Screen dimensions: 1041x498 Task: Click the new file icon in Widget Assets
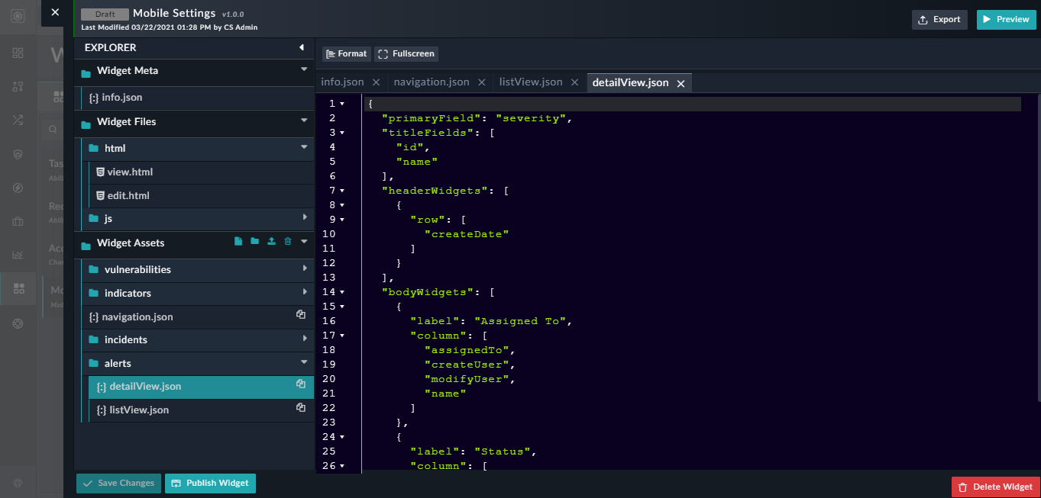coord(238,242)
